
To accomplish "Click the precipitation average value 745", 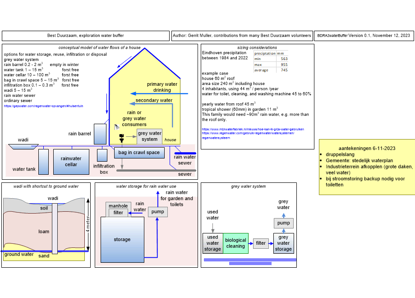I will pos(284,70).
